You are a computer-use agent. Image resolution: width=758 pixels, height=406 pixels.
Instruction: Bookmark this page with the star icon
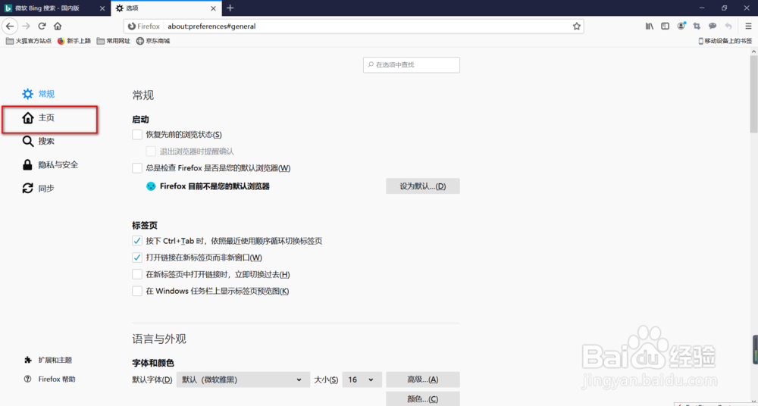click(x=576, y=26)
